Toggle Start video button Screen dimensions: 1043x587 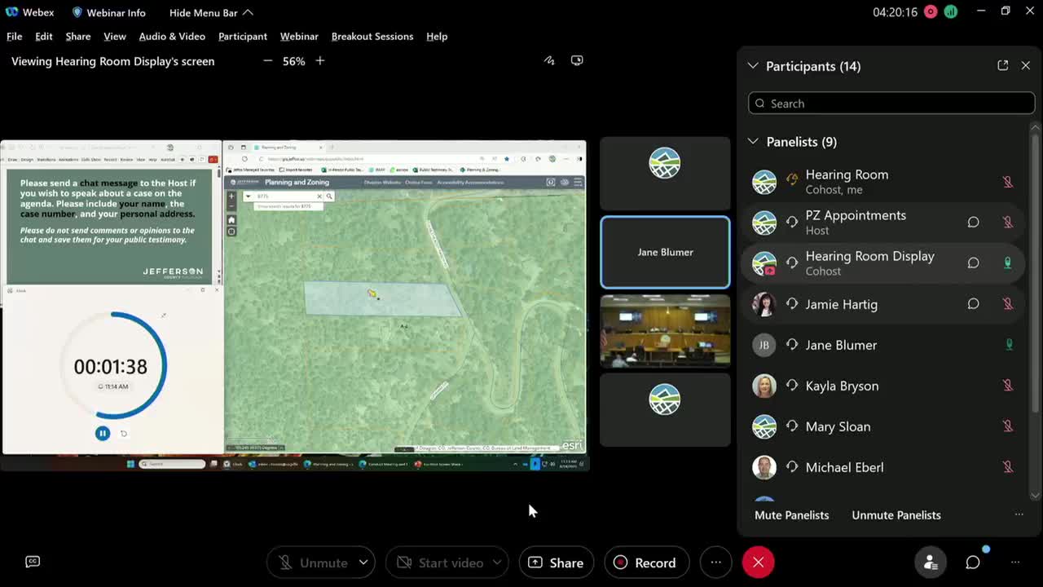click(439, 563)
